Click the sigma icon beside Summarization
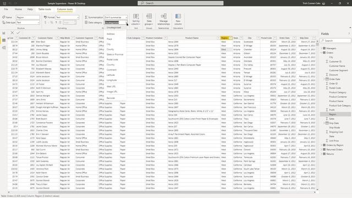This screenshot has width=352, height=198. point(86,17)
